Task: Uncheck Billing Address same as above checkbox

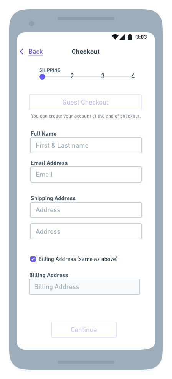Action: [33, 259]
